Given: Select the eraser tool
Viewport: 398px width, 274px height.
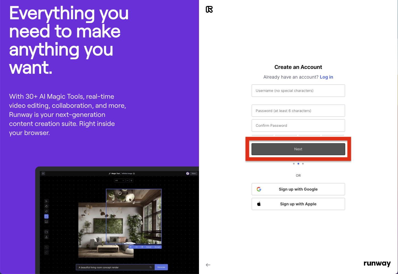Looking at the screenshot, I should (46, 211).
